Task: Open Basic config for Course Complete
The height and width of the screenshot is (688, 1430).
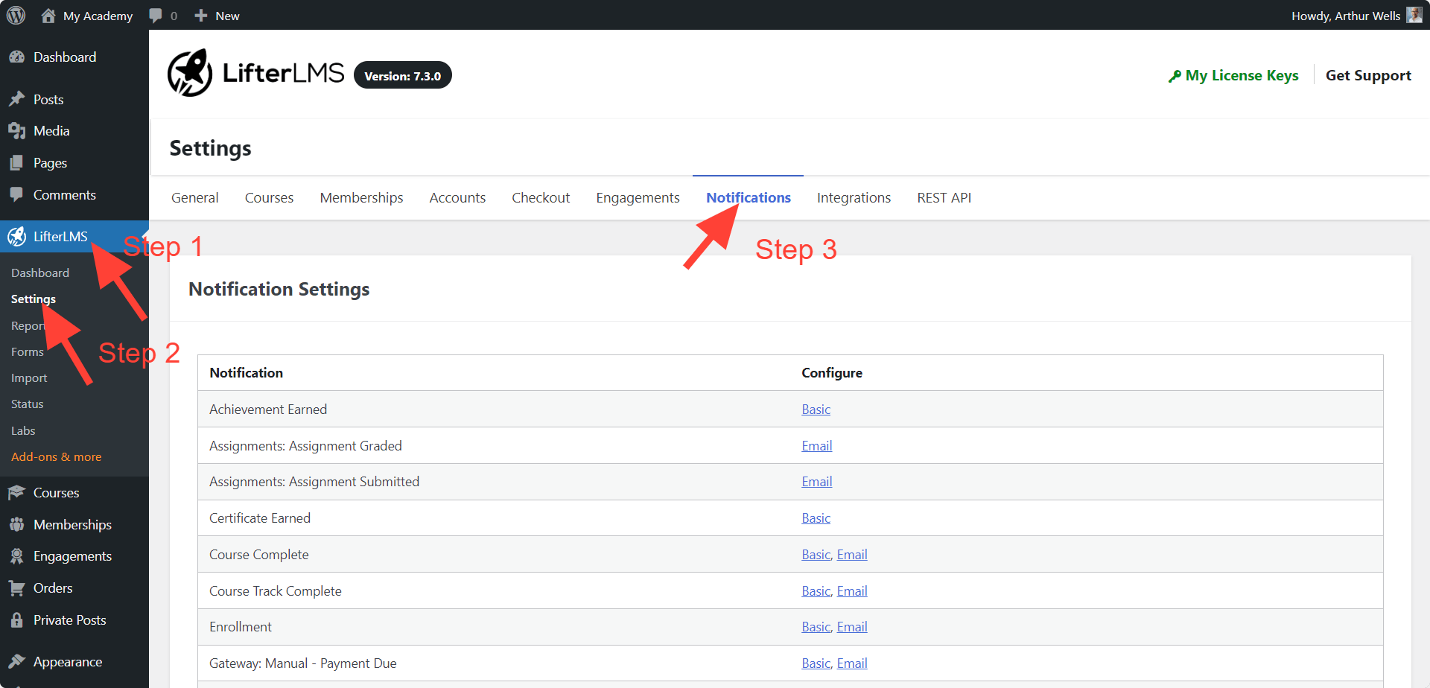Action: click(816, 555)
